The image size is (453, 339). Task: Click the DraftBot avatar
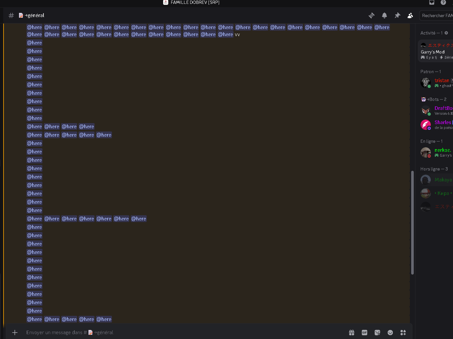coord(426,111)
